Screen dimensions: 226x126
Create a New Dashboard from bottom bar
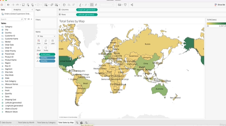coord(82,123)
